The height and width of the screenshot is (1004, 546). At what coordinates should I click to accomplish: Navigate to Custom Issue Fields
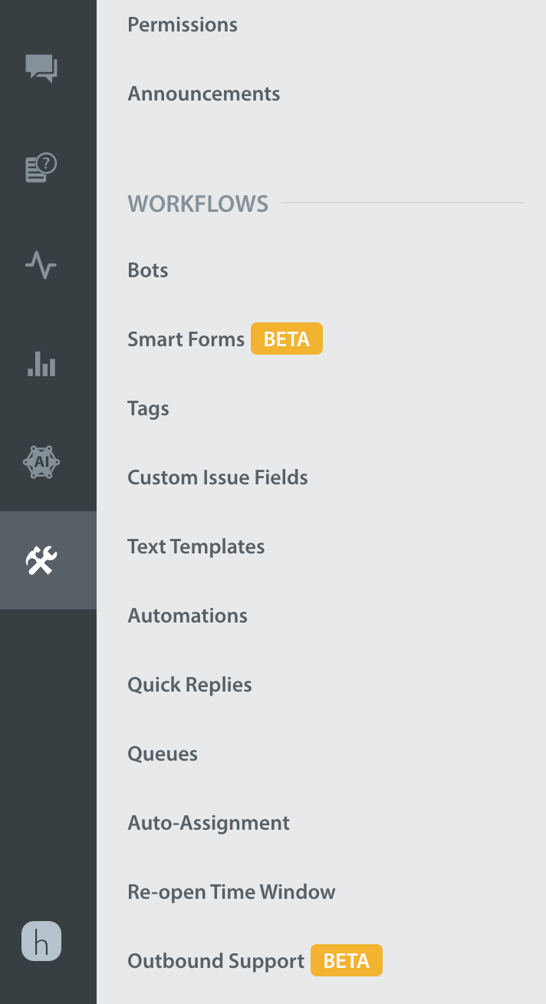218,477
